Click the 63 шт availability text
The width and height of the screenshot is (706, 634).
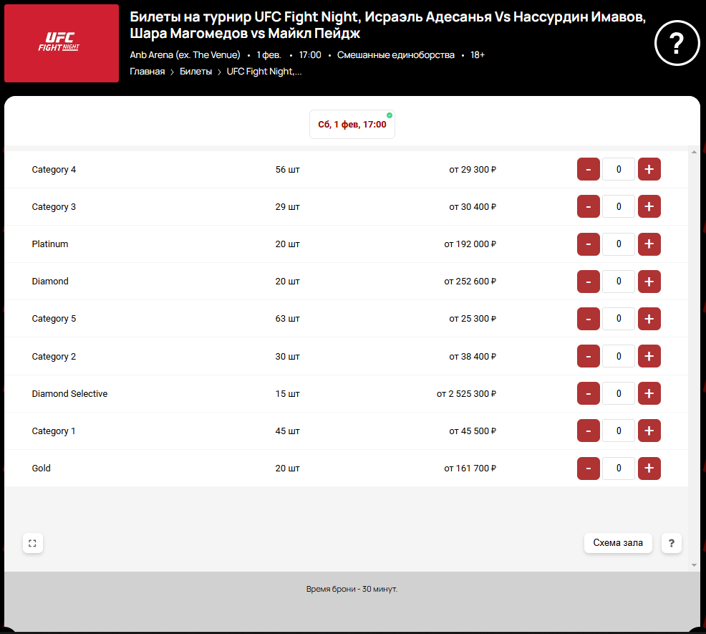click(287, 319)
